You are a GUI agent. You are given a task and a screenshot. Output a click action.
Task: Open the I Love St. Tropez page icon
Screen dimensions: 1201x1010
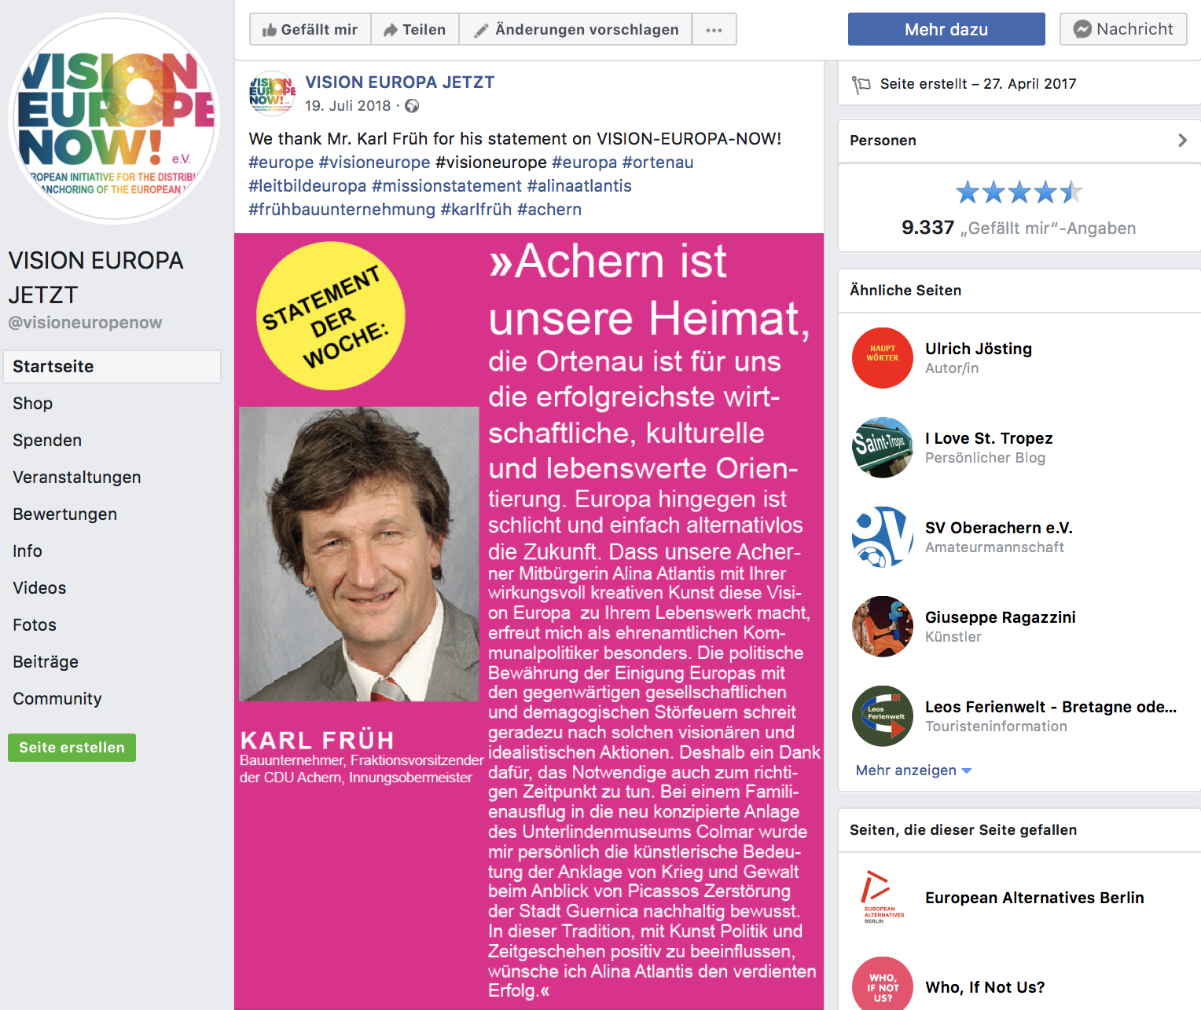point(883,448)
